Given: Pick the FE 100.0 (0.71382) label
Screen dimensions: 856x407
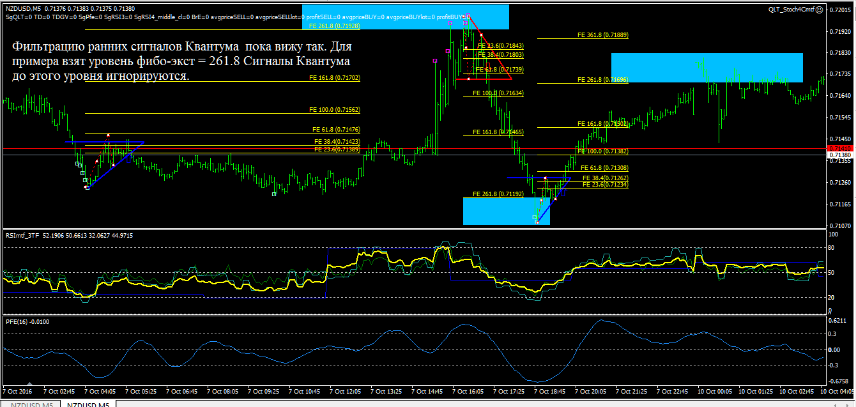Looking at the screenshot, I should pyautogui.click(x=604, y=151).
